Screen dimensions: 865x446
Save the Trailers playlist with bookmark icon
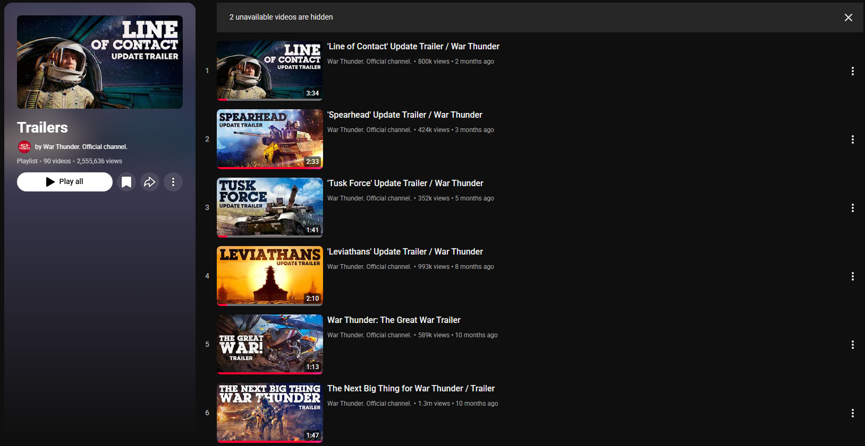(x=126, y=182)
